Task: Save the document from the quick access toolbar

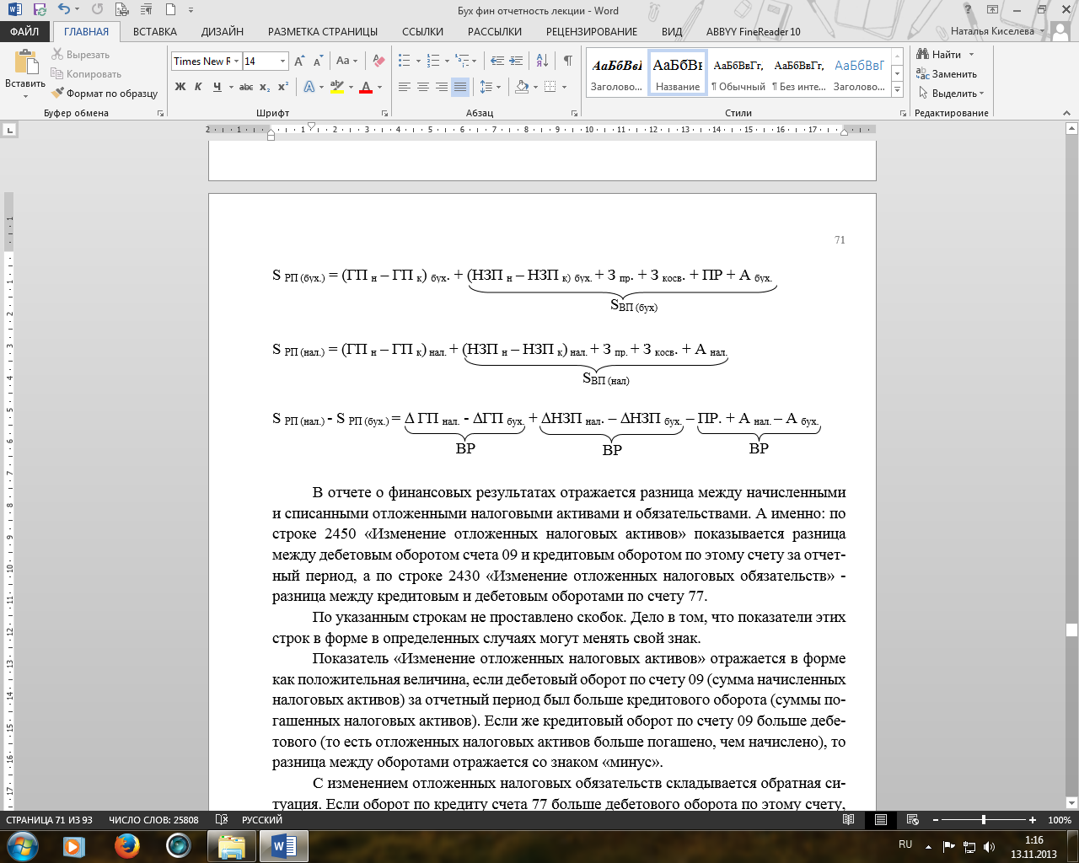Action: click(x=40, y=11)
